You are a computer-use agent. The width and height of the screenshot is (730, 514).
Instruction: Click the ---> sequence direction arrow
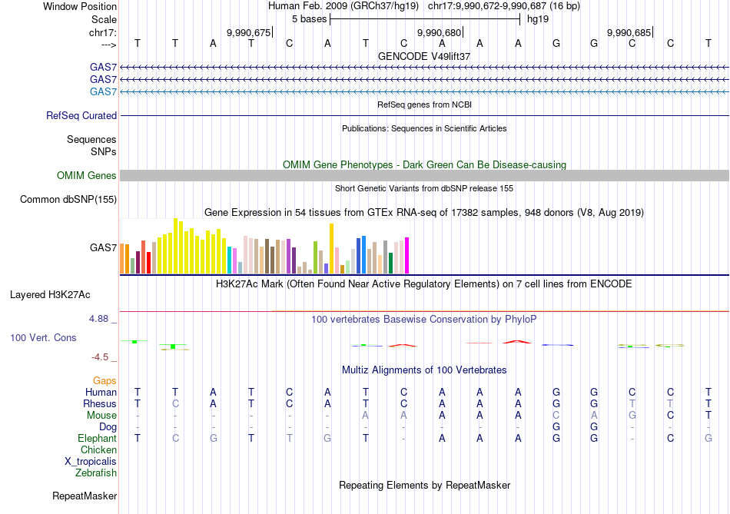(x=109, y=45)
